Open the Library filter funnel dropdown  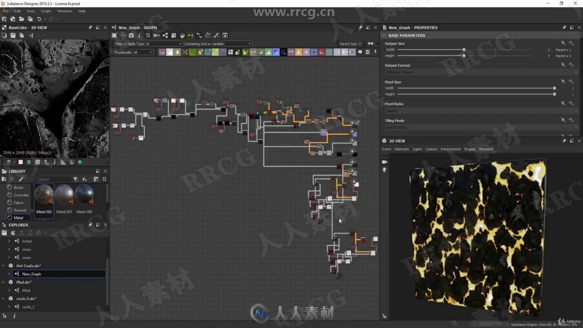pos(76,179)
